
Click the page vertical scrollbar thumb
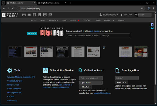[155, 49]
